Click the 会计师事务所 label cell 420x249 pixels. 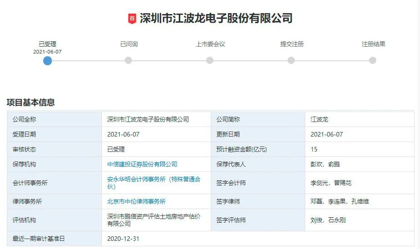pyautogui.click(x=54, y=183)
